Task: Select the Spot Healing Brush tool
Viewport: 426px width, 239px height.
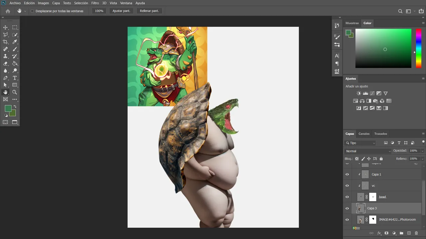Action: [x=5, y=49]
